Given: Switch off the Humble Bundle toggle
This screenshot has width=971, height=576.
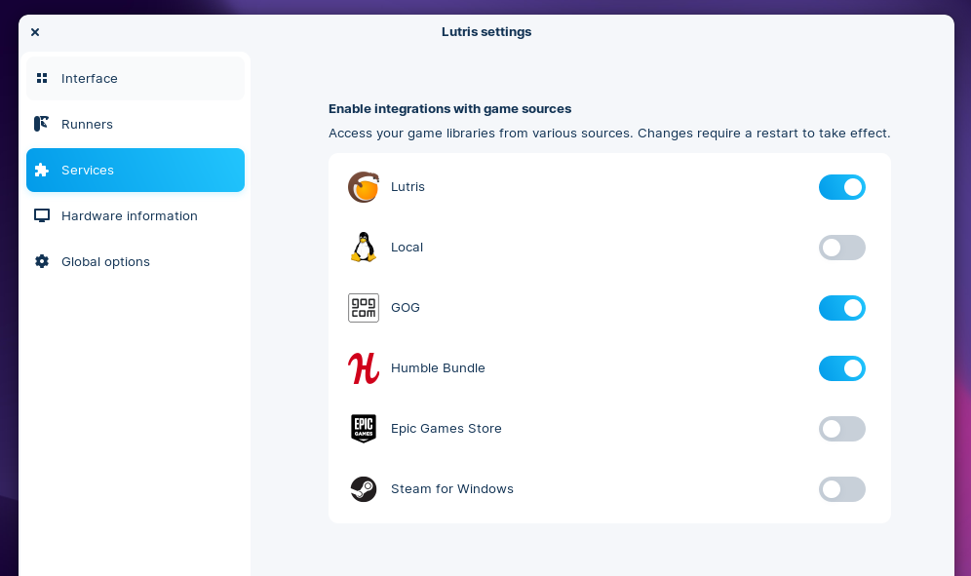Looking at the screenshot, I should [841, 368].
